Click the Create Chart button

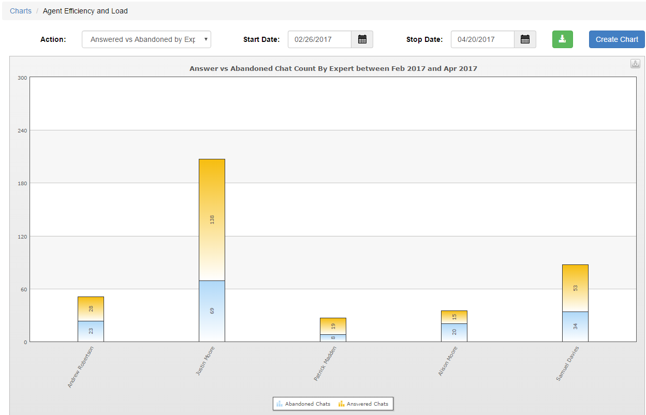click(x=617, y=39)
